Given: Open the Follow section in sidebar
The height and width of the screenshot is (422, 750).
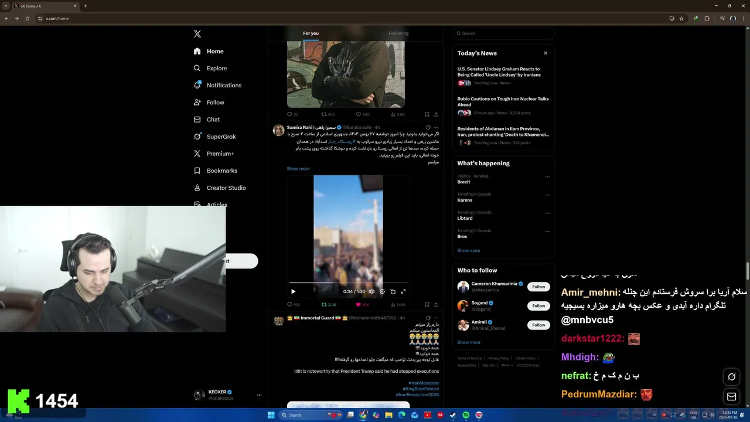Looking at the screenshot, I should [x=209, y=103].
